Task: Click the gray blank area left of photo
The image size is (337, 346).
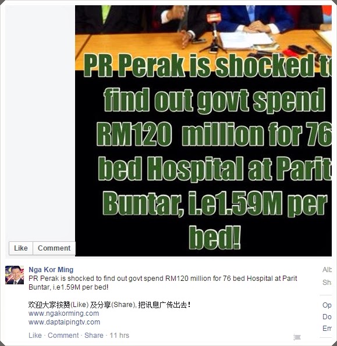Action: (x=40, y=123)
